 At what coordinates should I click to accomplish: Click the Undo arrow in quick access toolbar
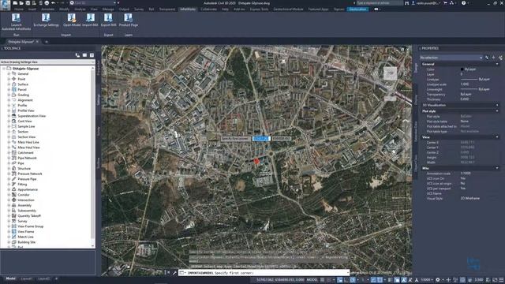click(53, 3)
